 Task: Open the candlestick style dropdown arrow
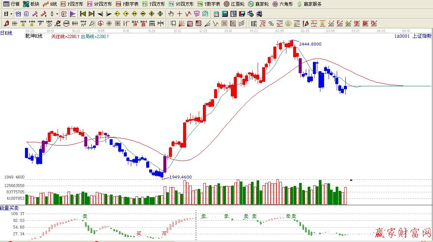coord(57,14)
